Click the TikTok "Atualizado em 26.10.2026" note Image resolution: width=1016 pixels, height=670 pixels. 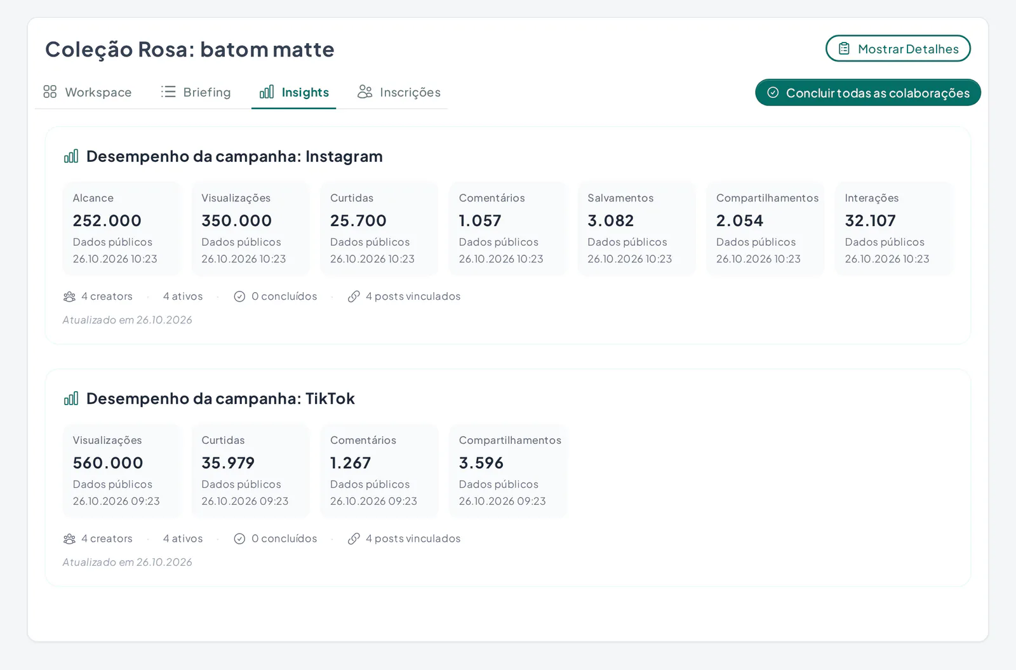tap(127, 562)
